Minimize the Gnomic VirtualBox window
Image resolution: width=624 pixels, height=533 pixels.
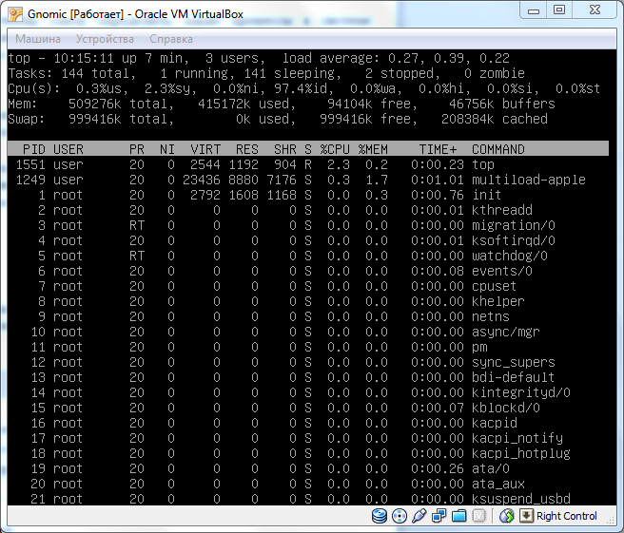(x=534, y=10)
